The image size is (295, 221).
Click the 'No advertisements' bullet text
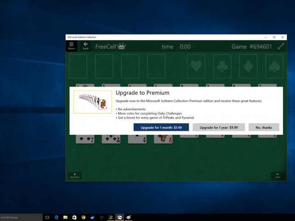tap(131, 109)
